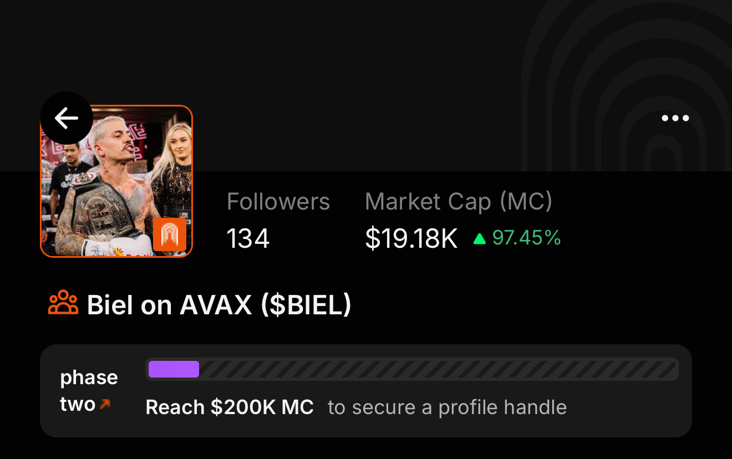
Task: Click the orange badge on profile photo
Action: click(x=169, y=234)
